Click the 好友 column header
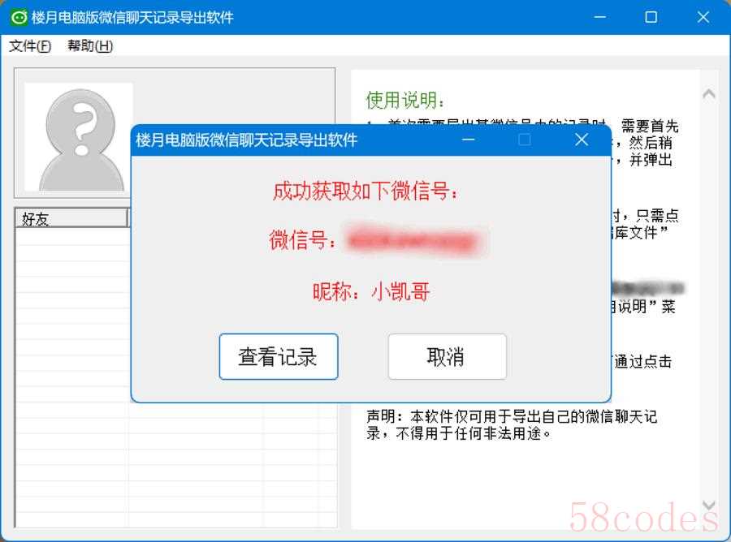This screenshot has height=542, width=731. coord(71,218)
